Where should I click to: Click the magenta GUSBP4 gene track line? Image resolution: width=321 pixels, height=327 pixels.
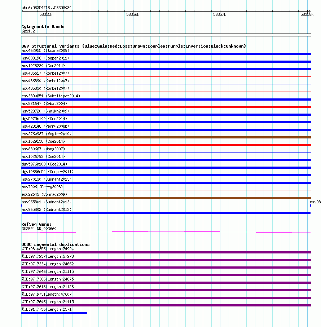pyautogui.click(x=166, y=232)
